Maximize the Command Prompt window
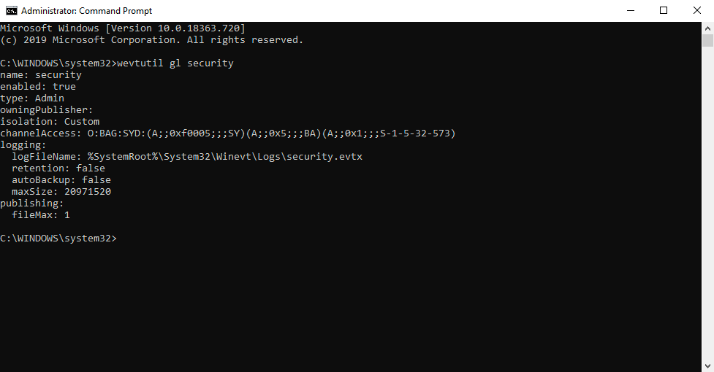 [664, 10]
